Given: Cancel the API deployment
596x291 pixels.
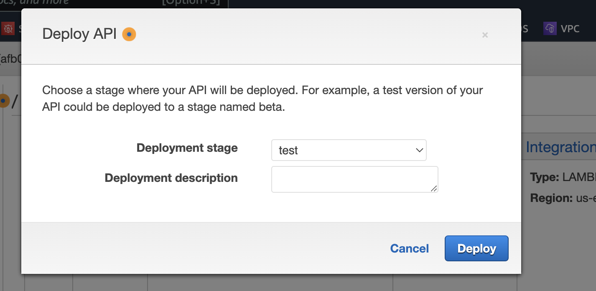Looking at the screenshot, I should 409,249.
